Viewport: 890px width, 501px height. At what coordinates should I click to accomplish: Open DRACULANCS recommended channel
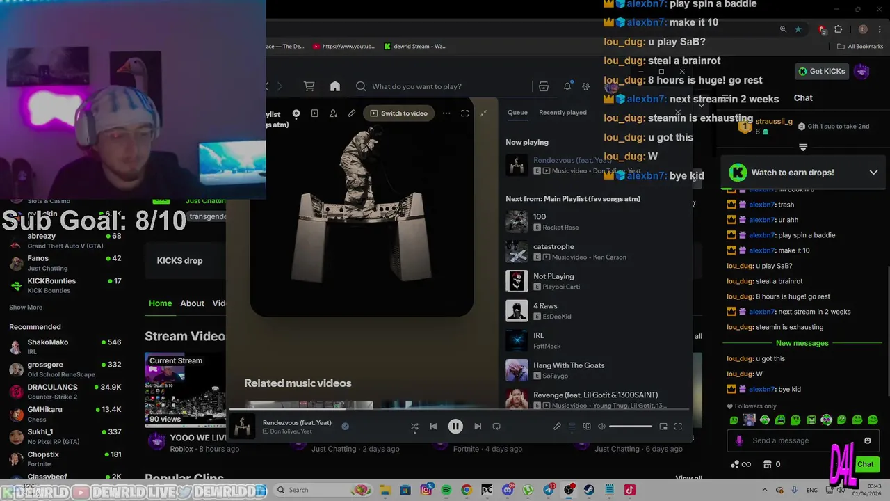(66, 391)
